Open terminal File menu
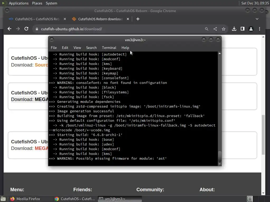270x202 pixels. pyautogui.click(x=54, y=48)
